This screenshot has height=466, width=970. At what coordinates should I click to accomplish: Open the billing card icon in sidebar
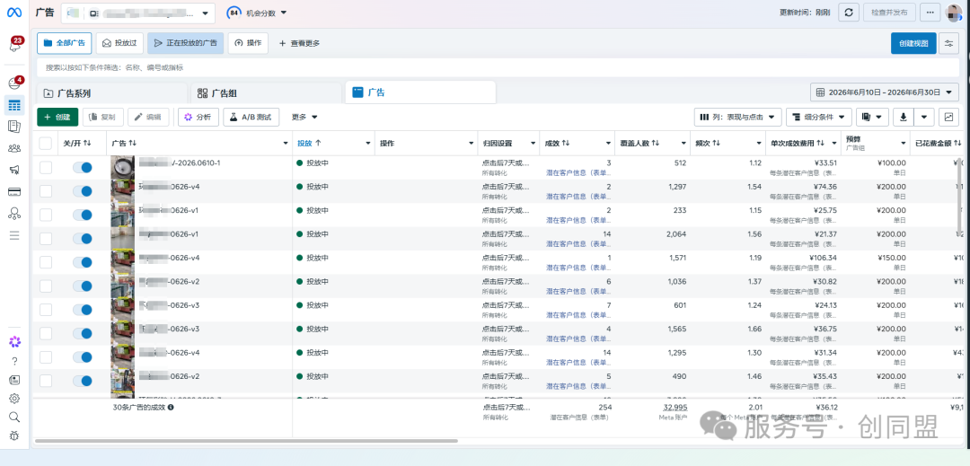pos(14,191)
